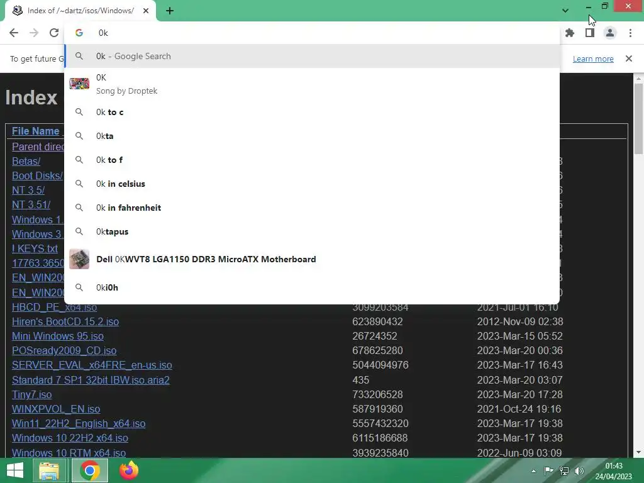
Task: Sort by the File Name header link
Action: tap(35, 131)
